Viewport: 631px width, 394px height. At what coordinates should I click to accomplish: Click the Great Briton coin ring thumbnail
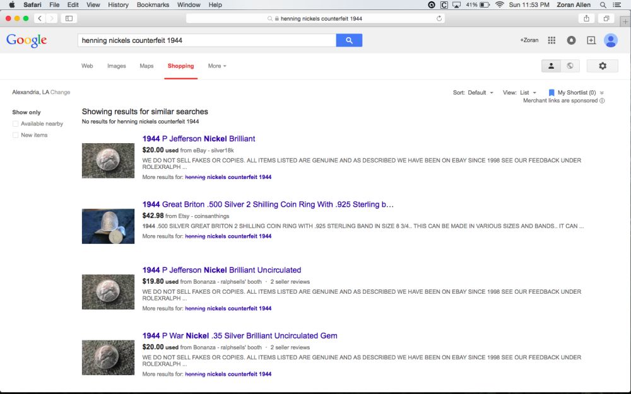point(109,226)
